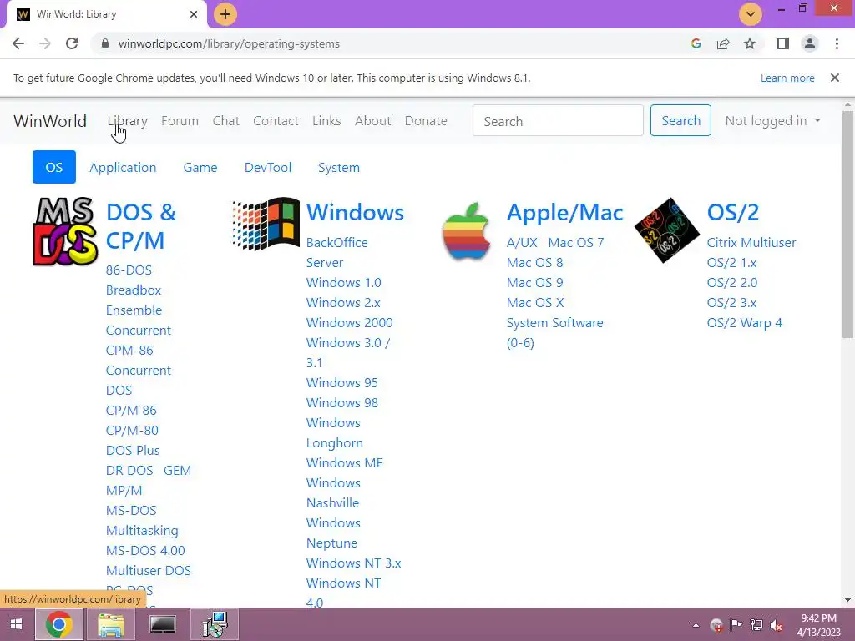Open the Citrix Multiuser link

pos(751,243)
